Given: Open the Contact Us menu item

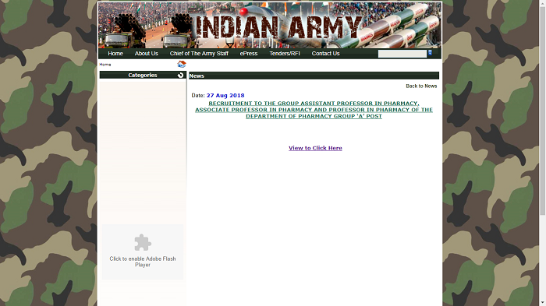Looking at the screenshot, I should pyautogui.click(x=325, y=54).
